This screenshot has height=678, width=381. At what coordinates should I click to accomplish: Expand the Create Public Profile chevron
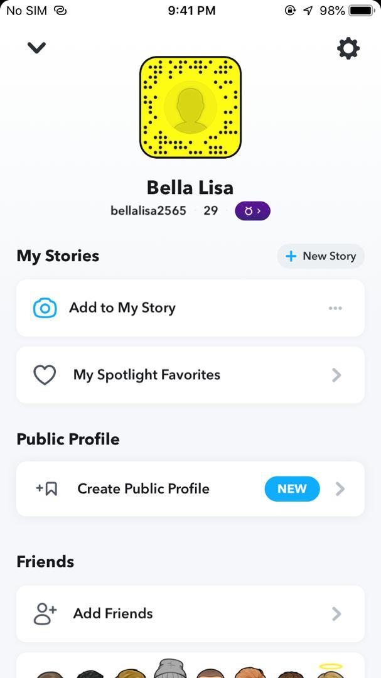pyautogui.click(x=340, y=489)
